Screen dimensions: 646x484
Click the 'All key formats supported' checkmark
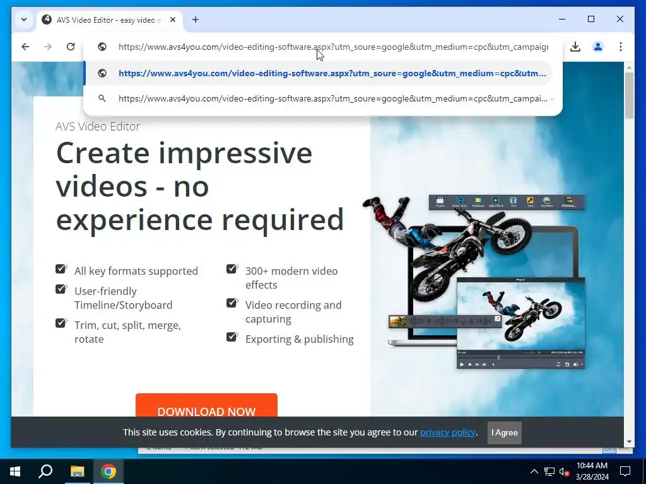61,268
